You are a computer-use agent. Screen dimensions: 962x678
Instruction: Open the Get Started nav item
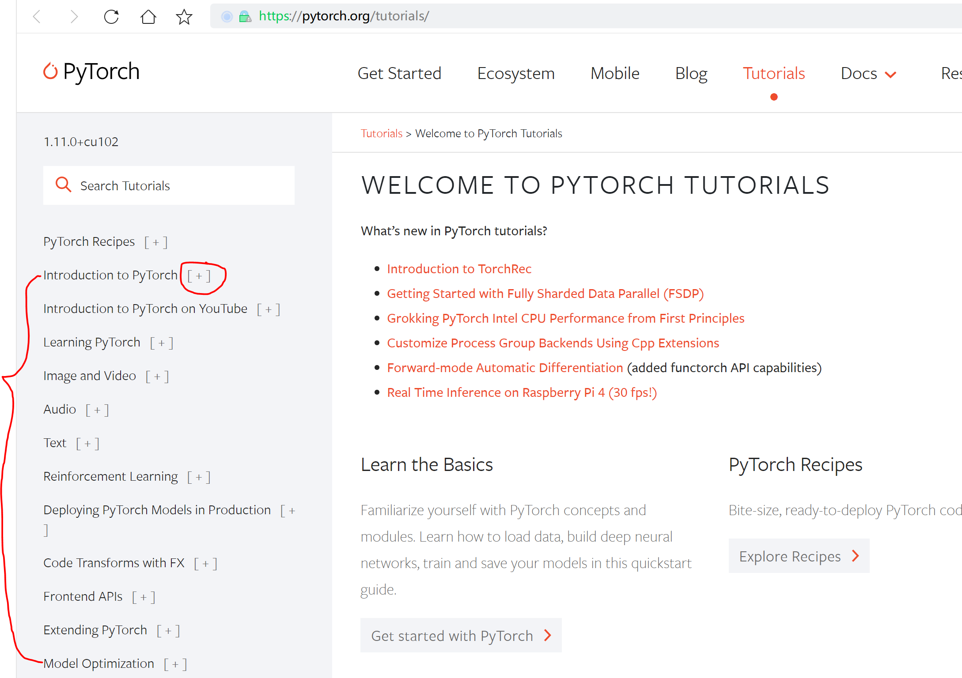(x=399, y=74)
